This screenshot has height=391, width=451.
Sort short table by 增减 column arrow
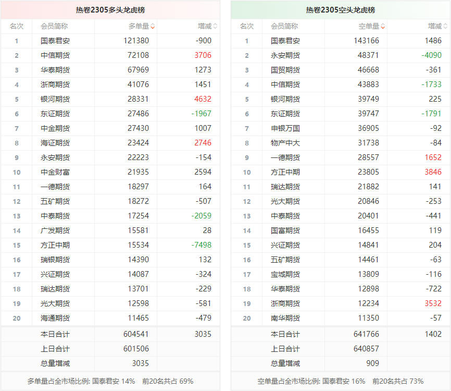tap(445, 27)
